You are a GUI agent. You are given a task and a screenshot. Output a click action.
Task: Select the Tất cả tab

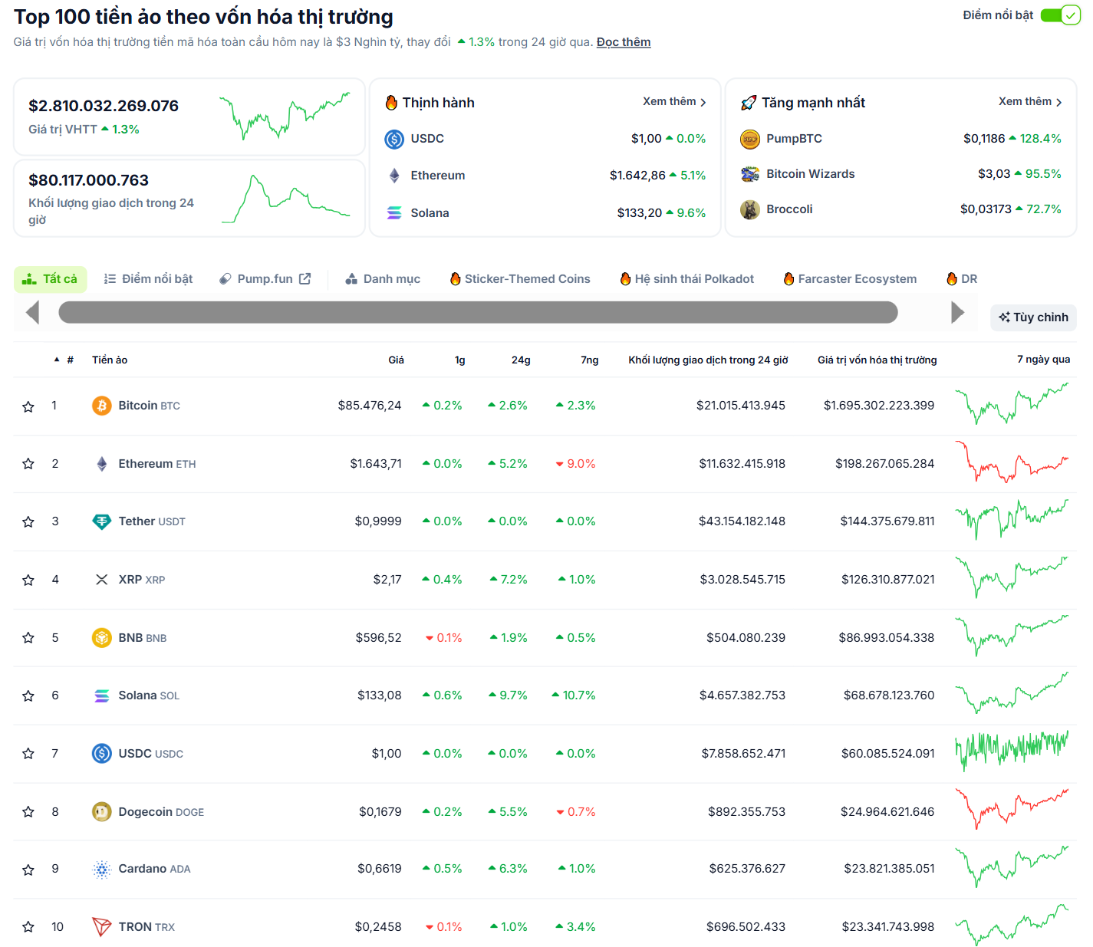(x=51, y=279)
